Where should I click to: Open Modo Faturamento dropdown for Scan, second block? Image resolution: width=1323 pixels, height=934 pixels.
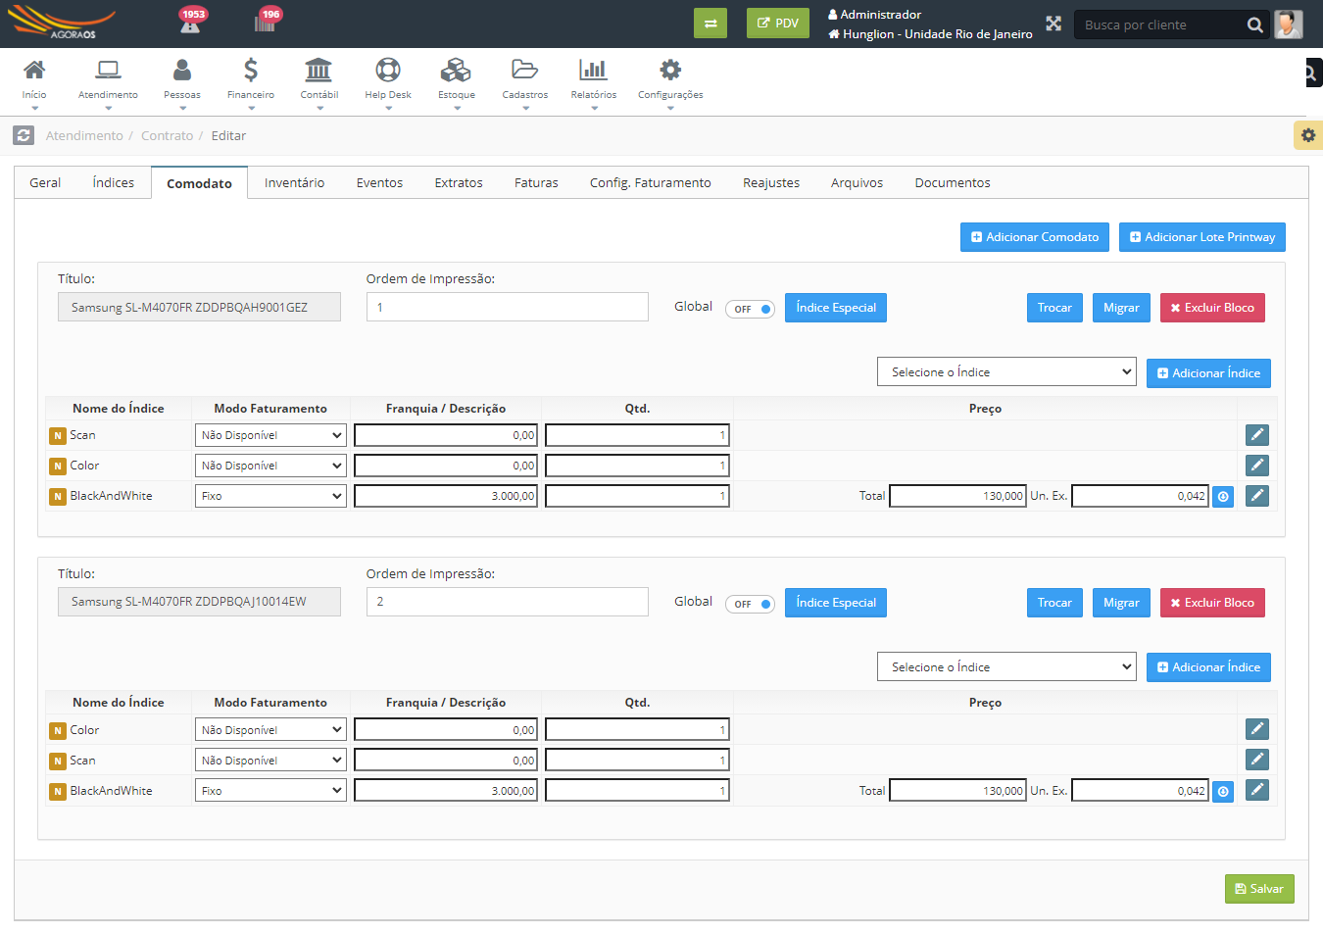tap(270, 761)
